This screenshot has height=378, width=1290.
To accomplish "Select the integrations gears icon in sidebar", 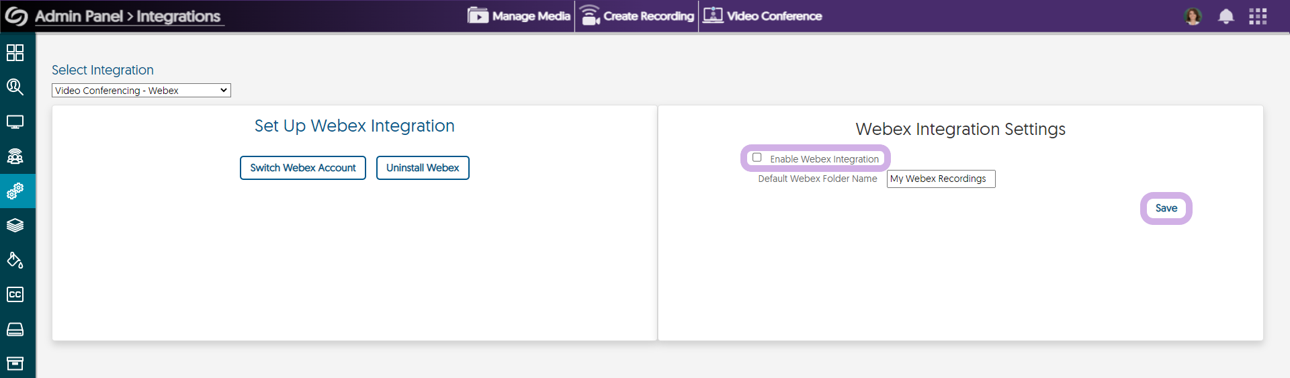I will (x=15, y=191).
